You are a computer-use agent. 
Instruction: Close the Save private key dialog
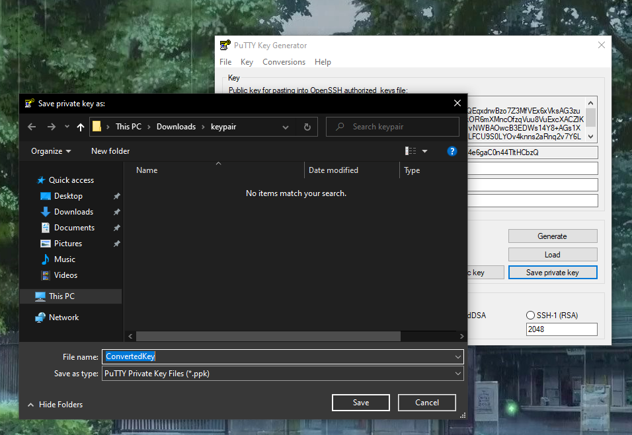[457, 104]
